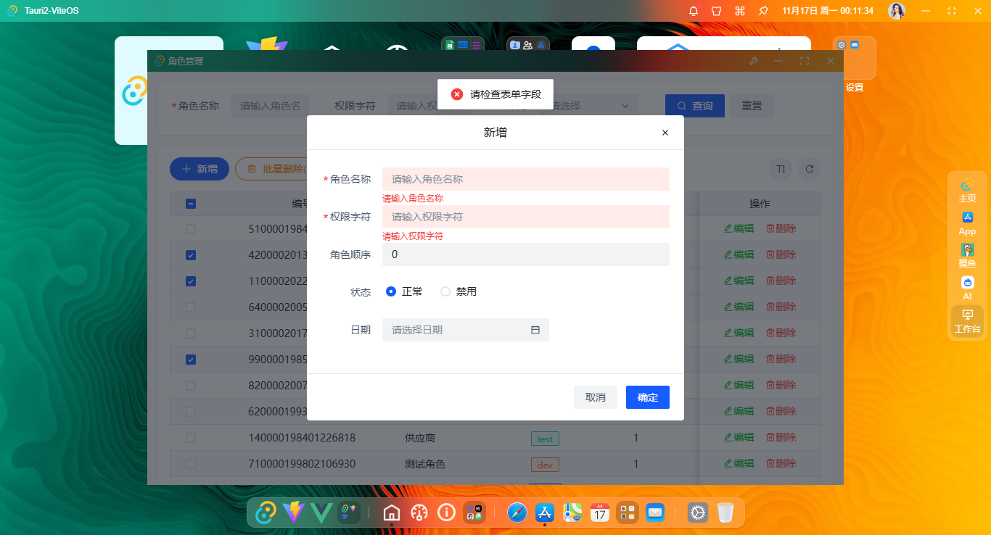Uncheck the row starting with 4200002013
The image size is (991, 535).
tap(190, 255)
